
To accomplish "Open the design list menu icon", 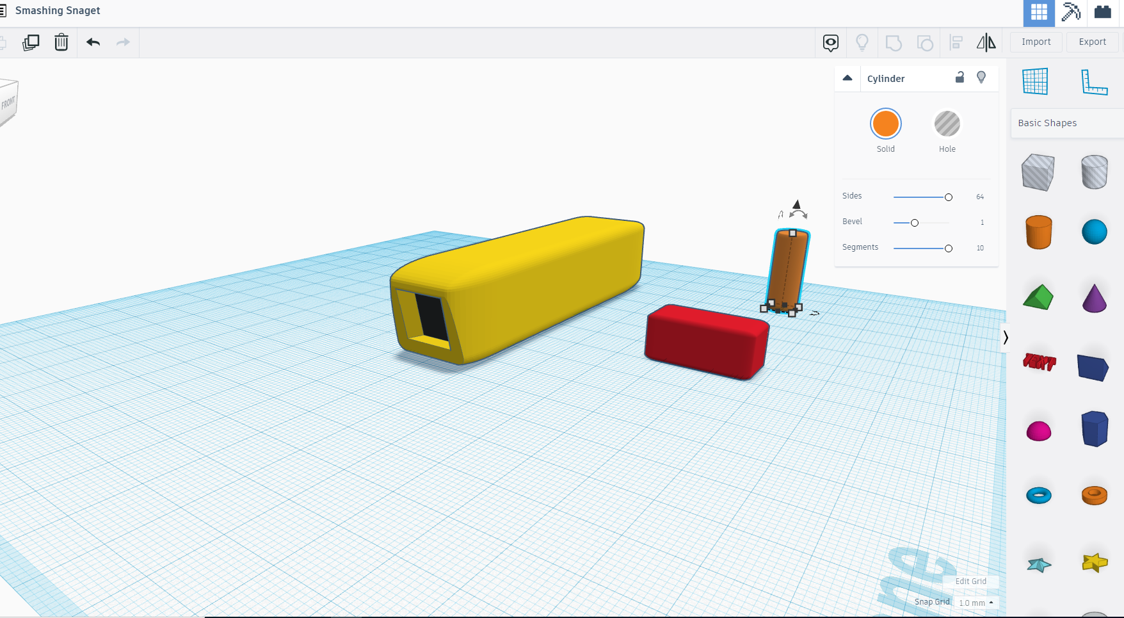I will click(3, 10).
